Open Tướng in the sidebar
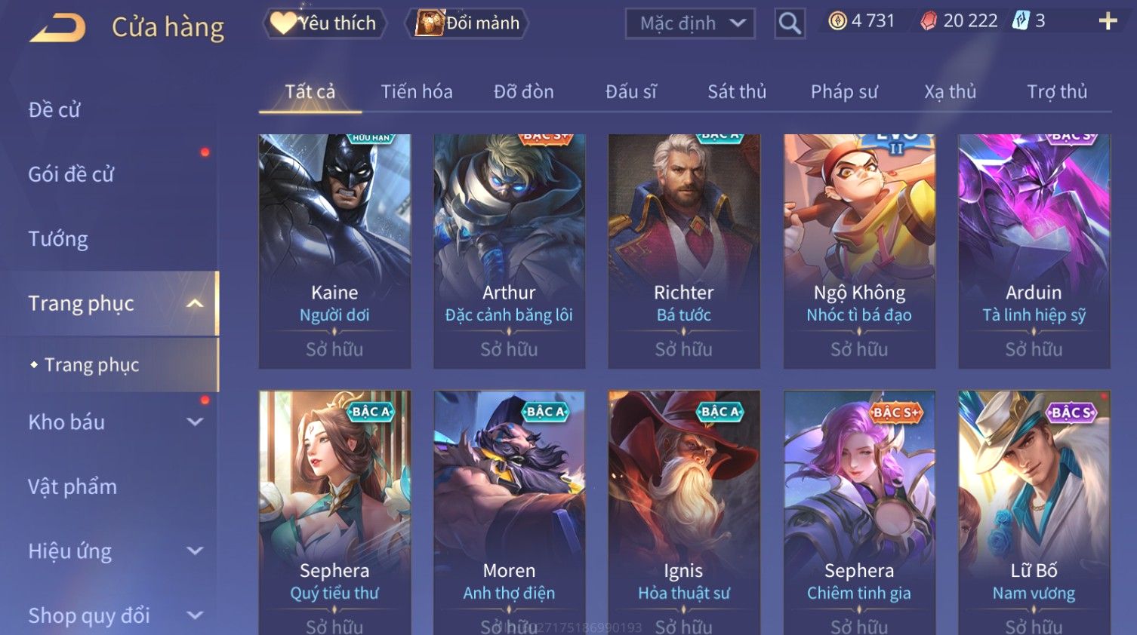Viewport: 1137px width, 635px height. [x=58, y=239]
